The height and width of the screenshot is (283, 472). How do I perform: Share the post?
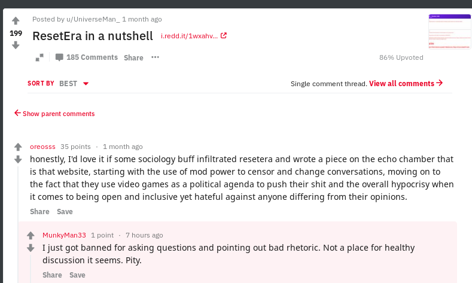[x=133, y=57]
